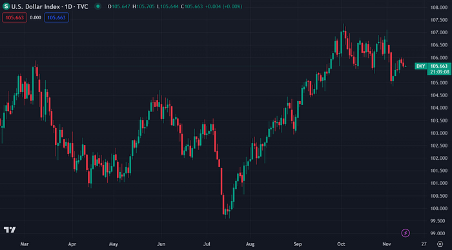Click the May label on time axis
This screenshot has height=250, width=452.
pos(114,244)
